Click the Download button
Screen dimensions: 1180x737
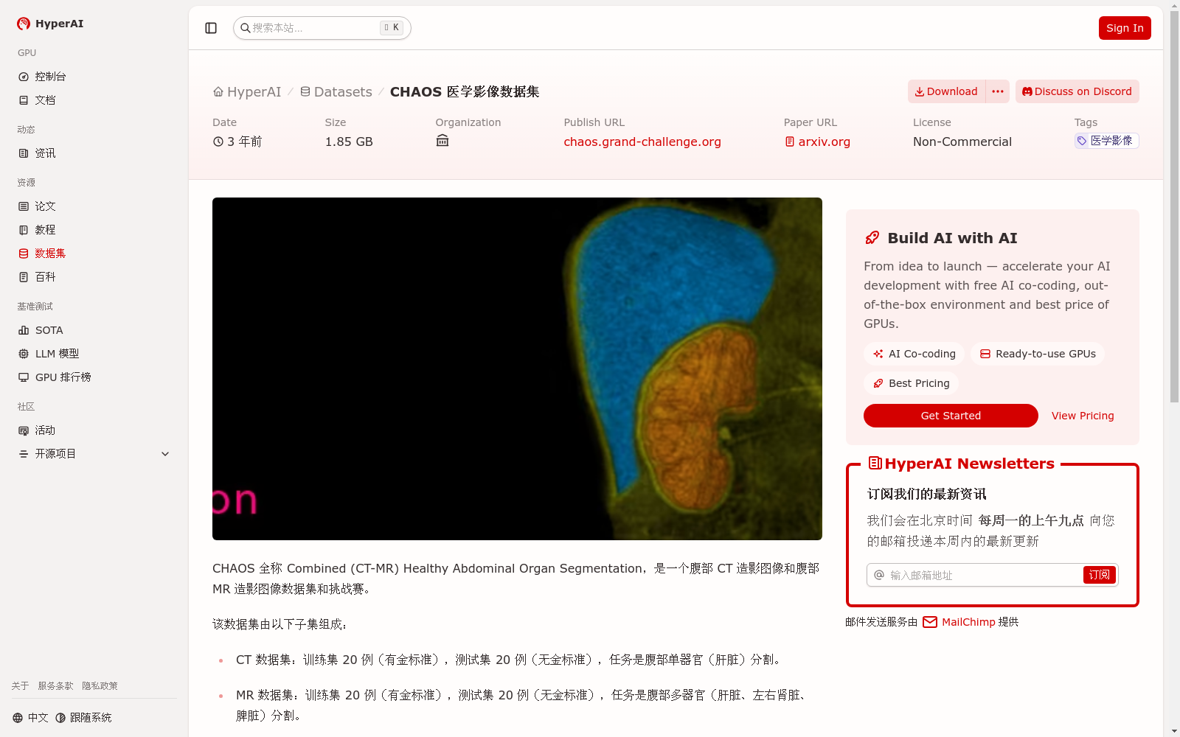(946, 91)
